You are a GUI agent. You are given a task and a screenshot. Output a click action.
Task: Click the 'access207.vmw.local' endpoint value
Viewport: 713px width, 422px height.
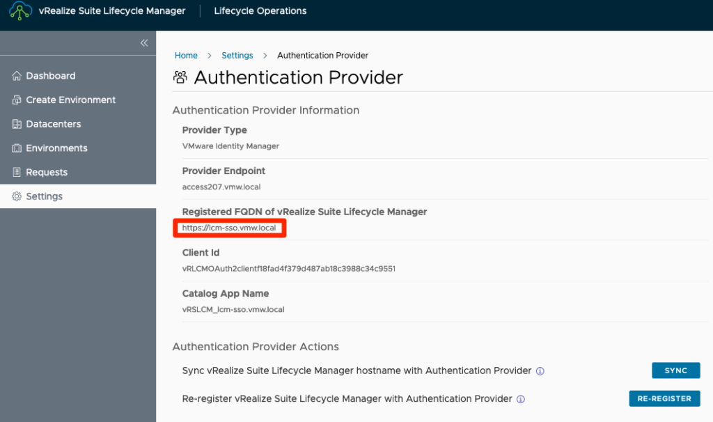coord(221,187)
